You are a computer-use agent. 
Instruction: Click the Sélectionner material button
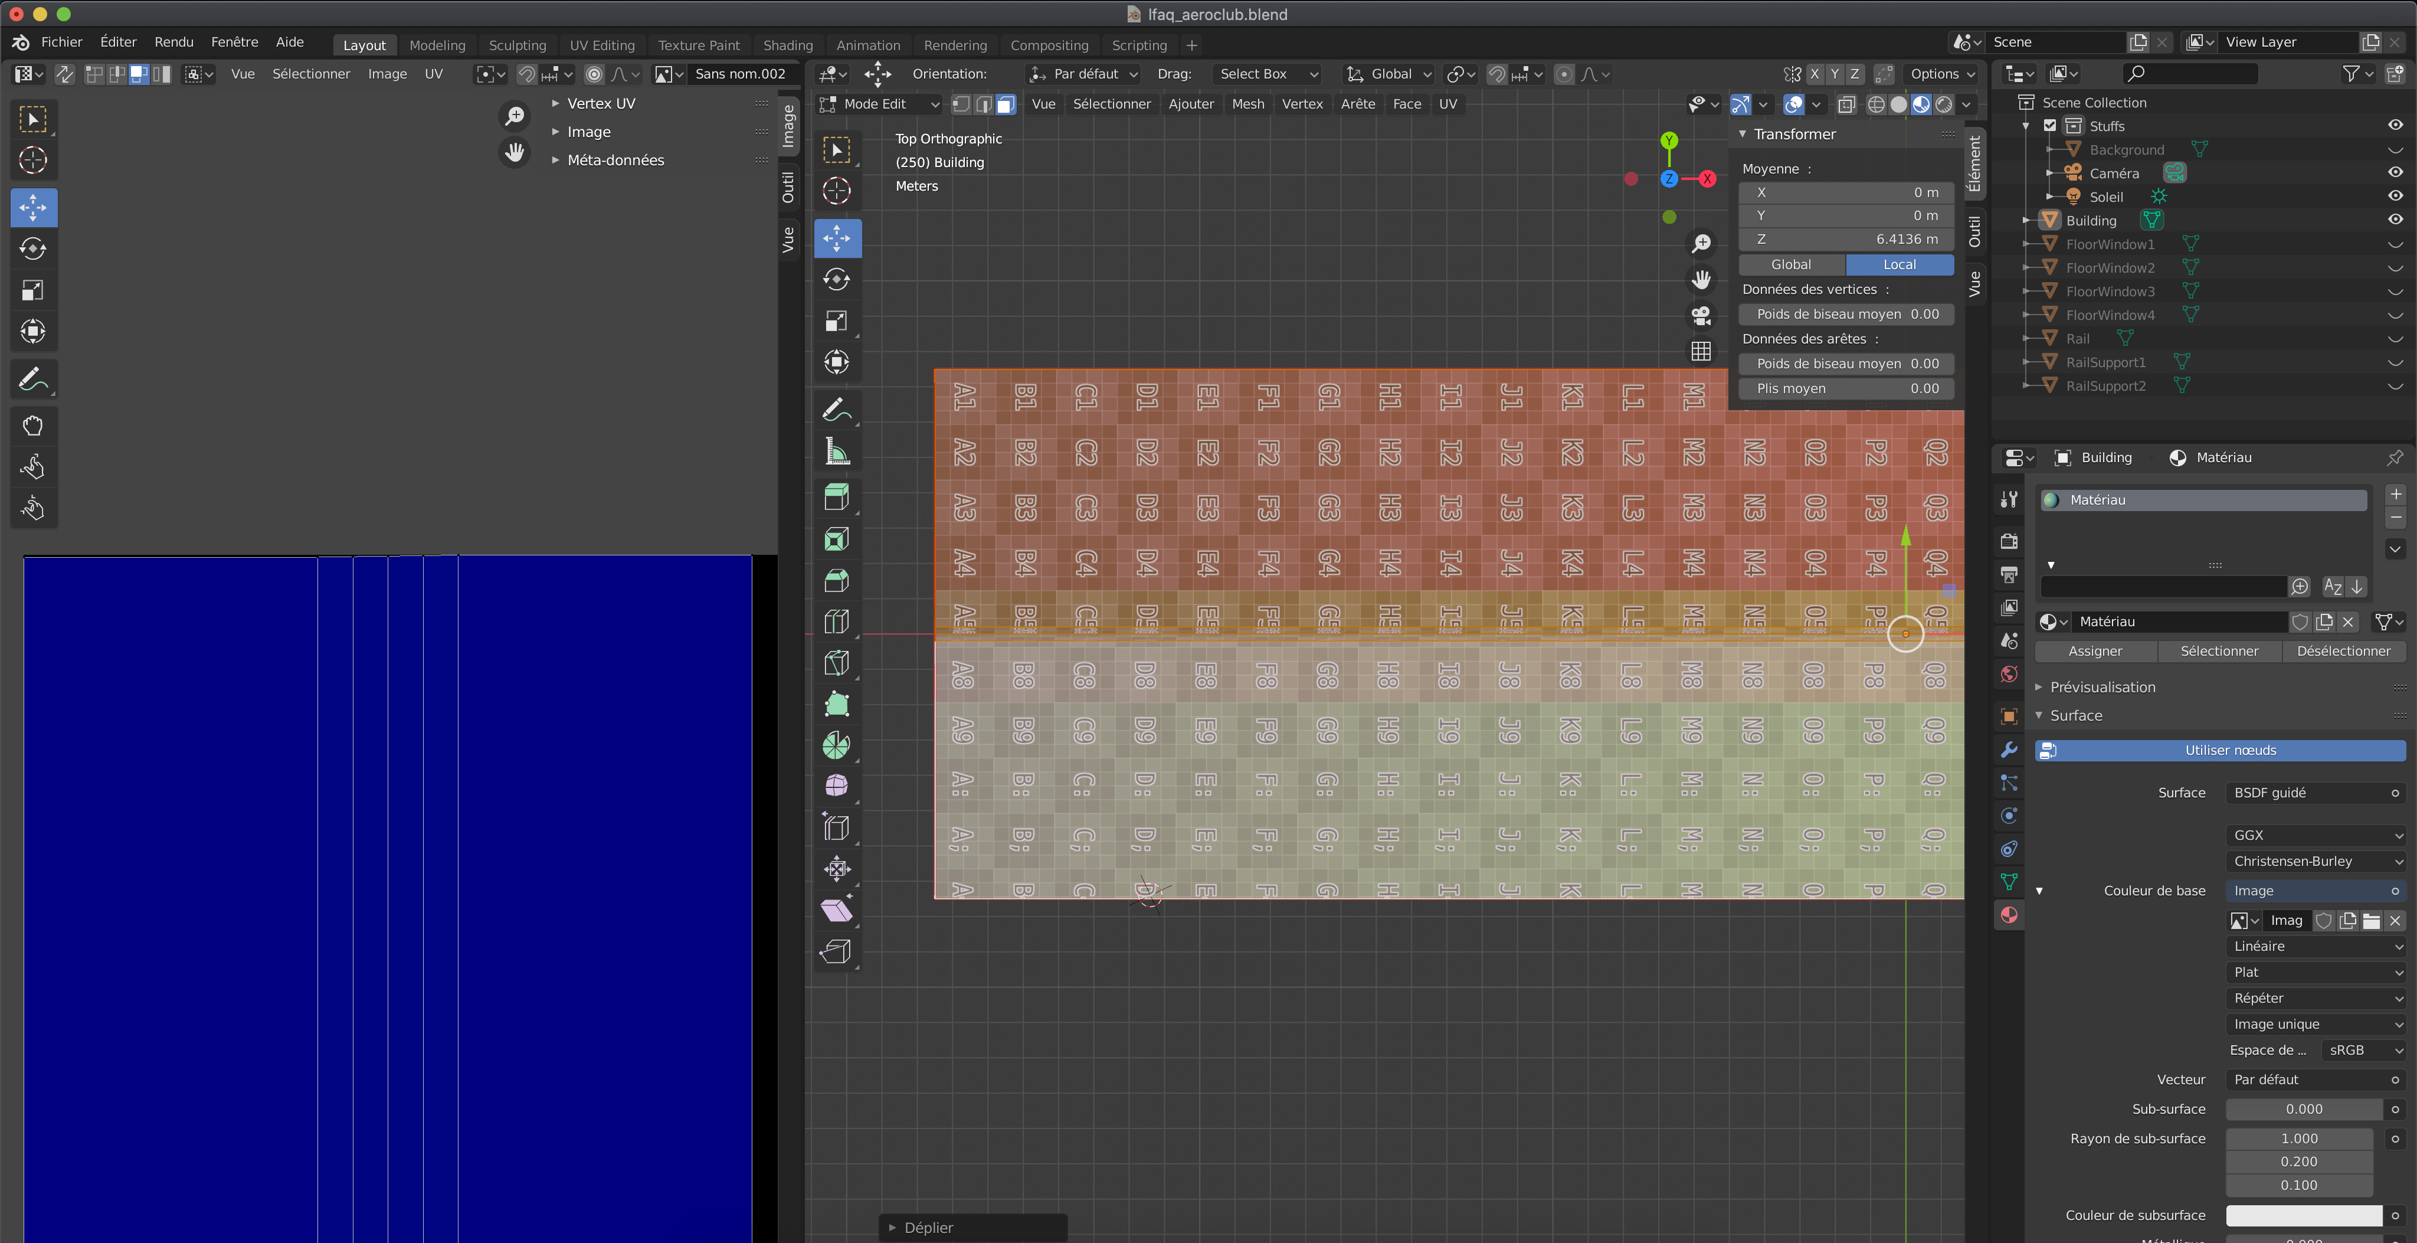(2219, 650)
